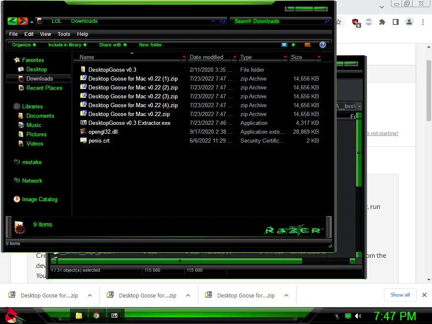Switch to 7-Zip on the taskbar
The image size is (432, 324).
pyautogui.click(x=114, y=316)
